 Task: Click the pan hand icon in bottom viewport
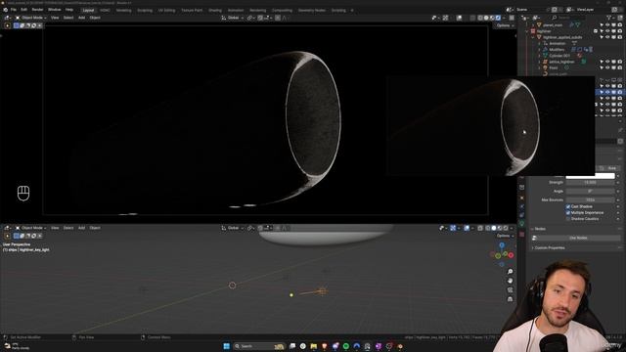point(511,281)
